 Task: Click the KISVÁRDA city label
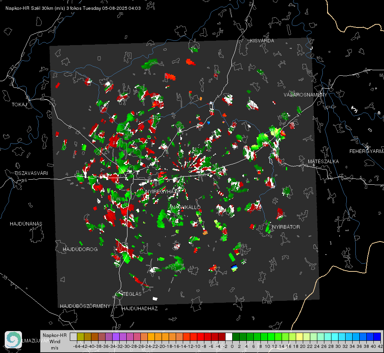(x=262, y=41)
